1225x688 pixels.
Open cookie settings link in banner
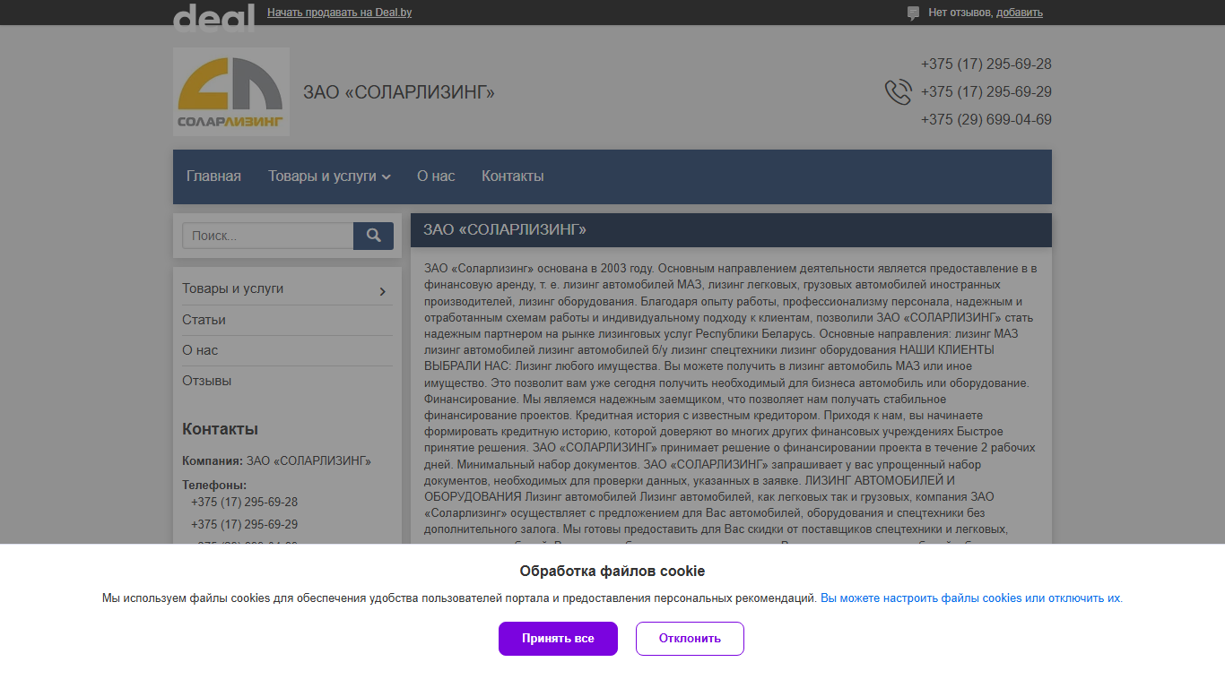tap(971, 598)
